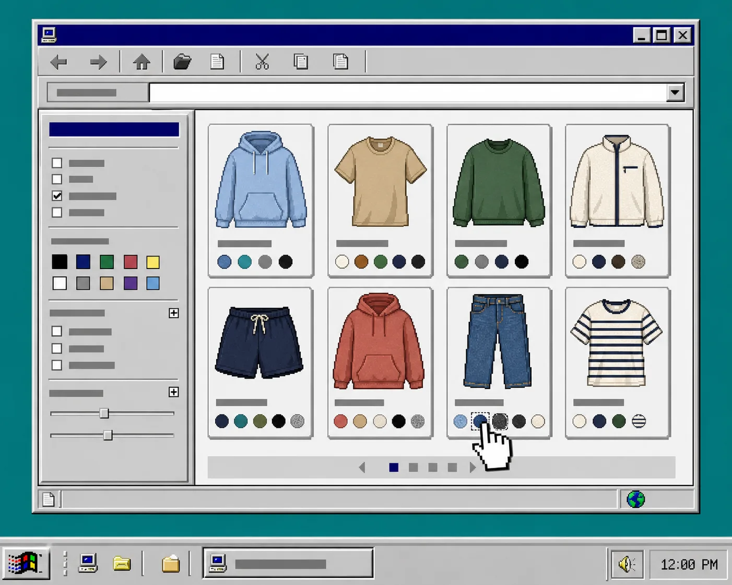Open the striped t-shirt product card

click(x=617, y=363)
